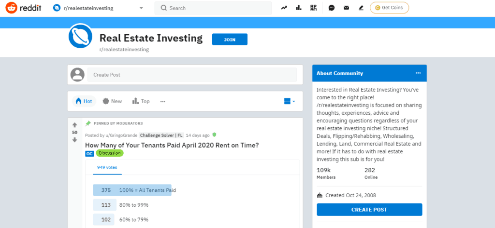This screenshot has height=228, width=495.
Task: Open the messages envelope icon
Action: [x=346, y=8]
